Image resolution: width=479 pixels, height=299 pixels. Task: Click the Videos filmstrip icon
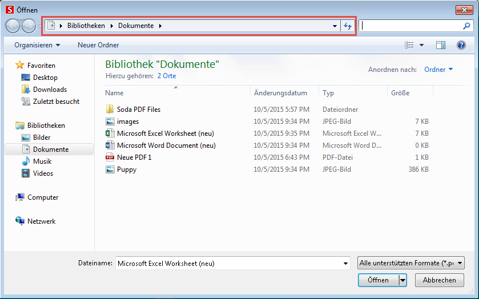tap(26, 173)
